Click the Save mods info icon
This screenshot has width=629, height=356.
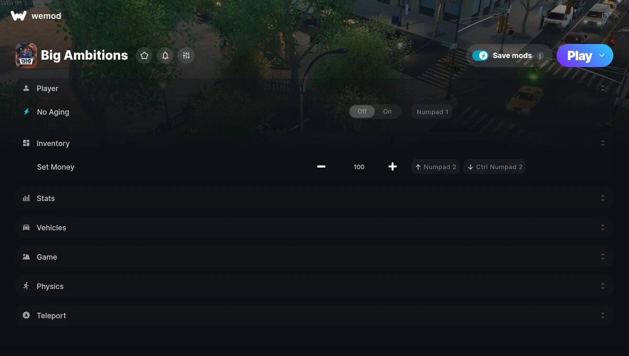(540, 56)
